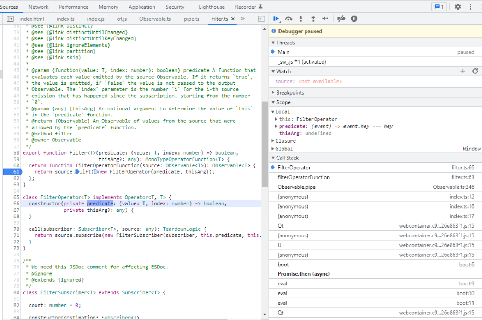Open the Observable.ts file tab
This screenshot has width=482, height=320.
point(155,19)
